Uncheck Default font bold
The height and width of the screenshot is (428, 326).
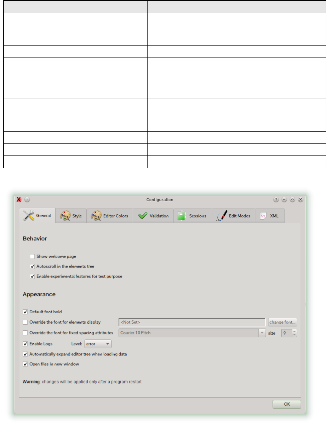tap(25, 312)
